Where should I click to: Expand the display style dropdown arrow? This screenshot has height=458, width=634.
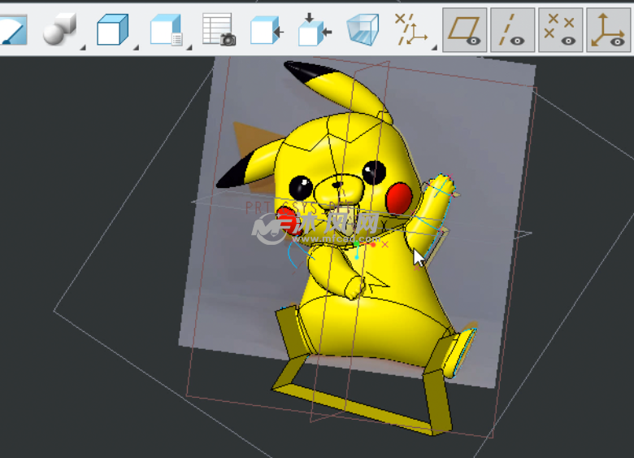point(83,48)
